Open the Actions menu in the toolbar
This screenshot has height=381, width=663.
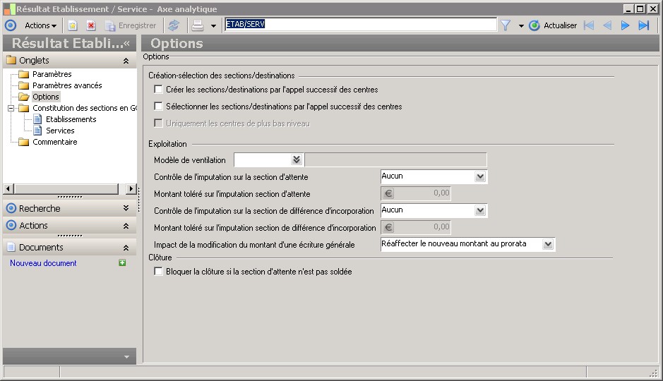[x=40, y=25]
